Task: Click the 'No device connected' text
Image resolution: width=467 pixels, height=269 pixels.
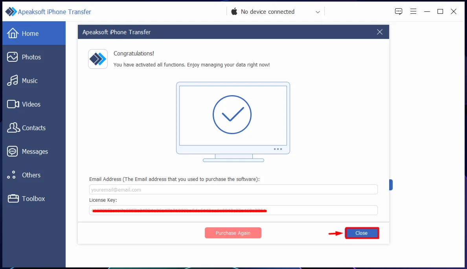Action: click(267, 12)
